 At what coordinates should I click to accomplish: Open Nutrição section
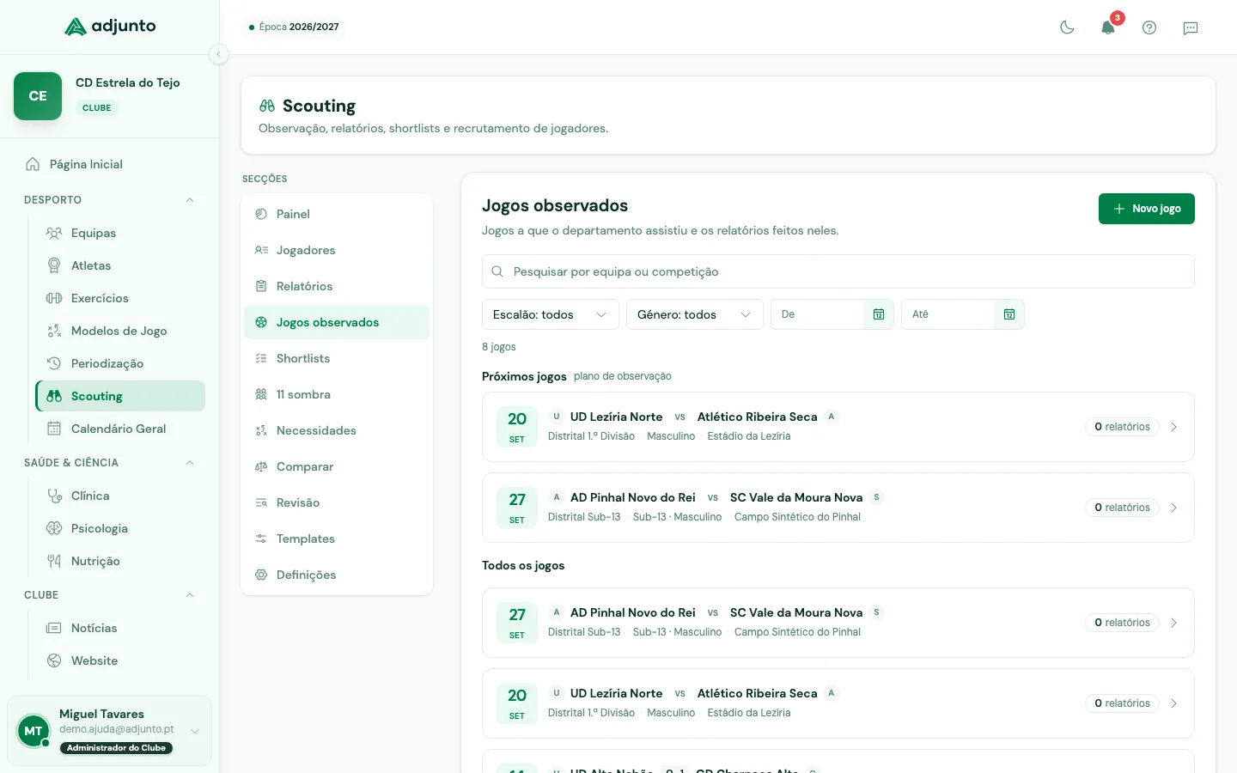[120, 561]
